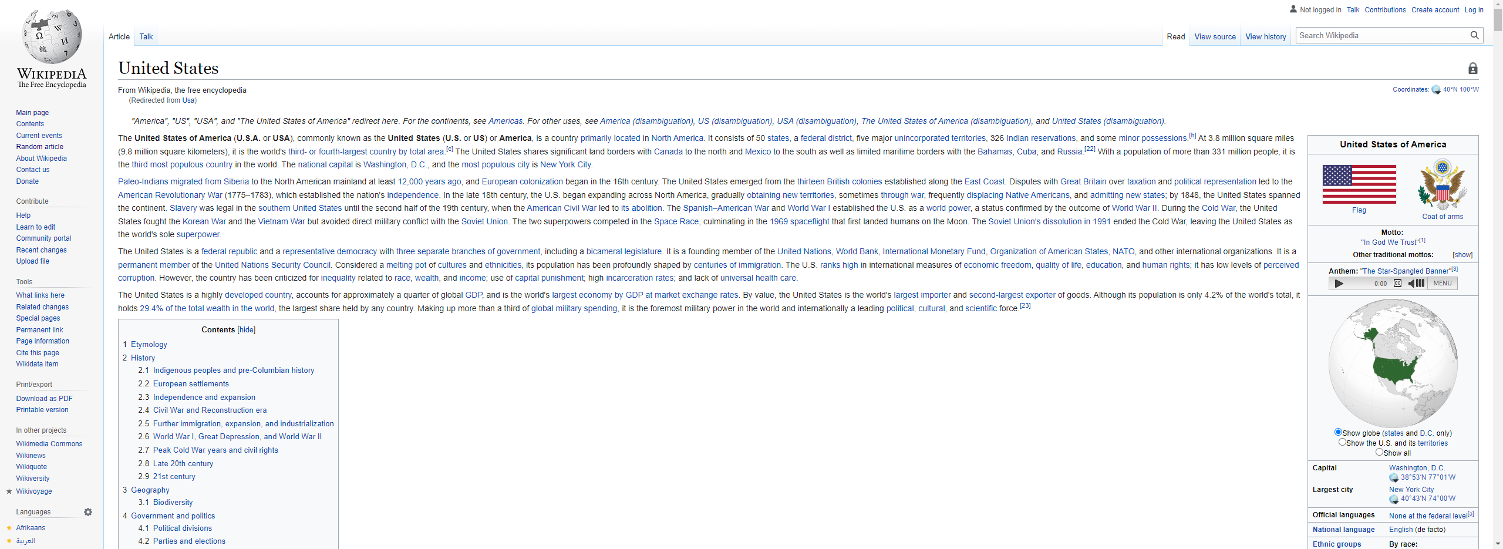Click What links here under Tools

(41, 295)
